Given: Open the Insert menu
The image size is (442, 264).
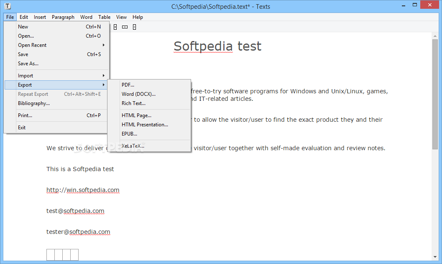Looking at the screenshot, I should click(x=40, y=17).
